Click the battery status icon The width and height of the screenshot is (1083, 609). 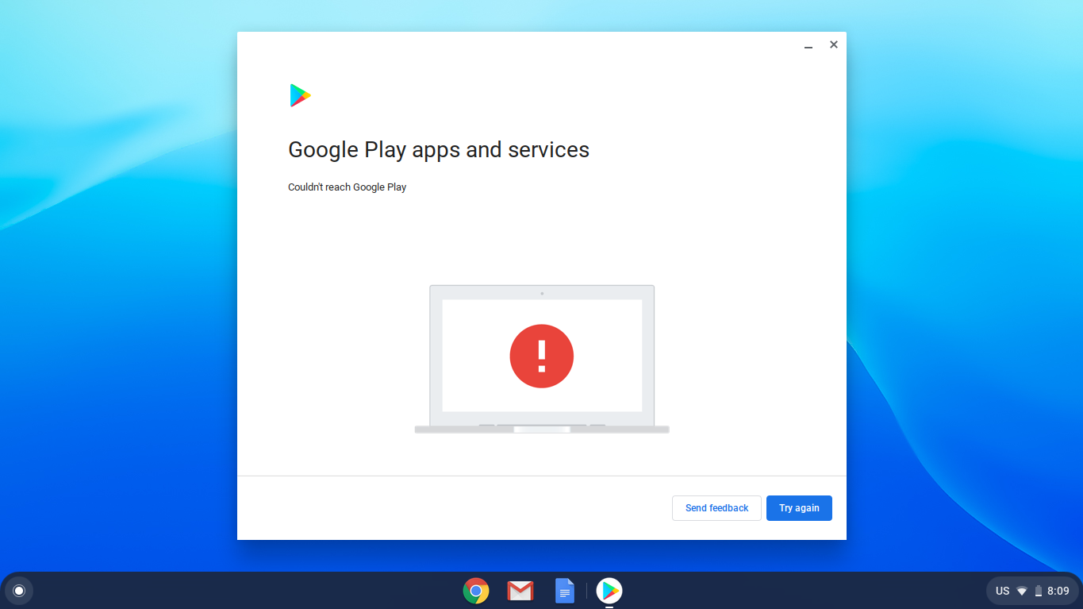[x=1039, y=591]
